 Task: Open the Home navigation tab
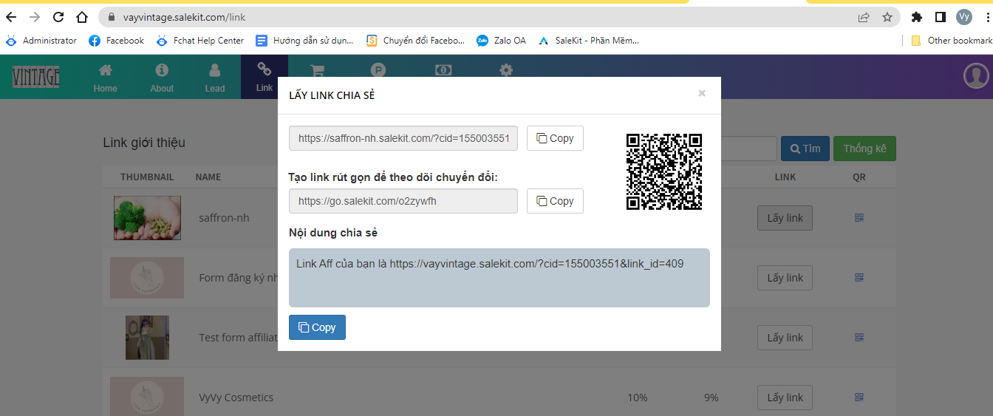pyautogui.click(x=106, y=78)
